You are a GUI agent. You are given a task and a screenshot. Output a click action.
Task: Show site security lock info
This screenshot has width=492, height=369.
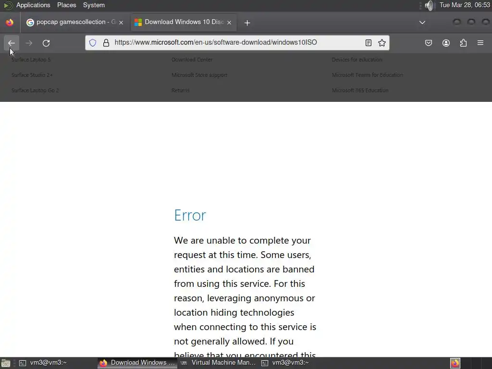click(106, 43)
